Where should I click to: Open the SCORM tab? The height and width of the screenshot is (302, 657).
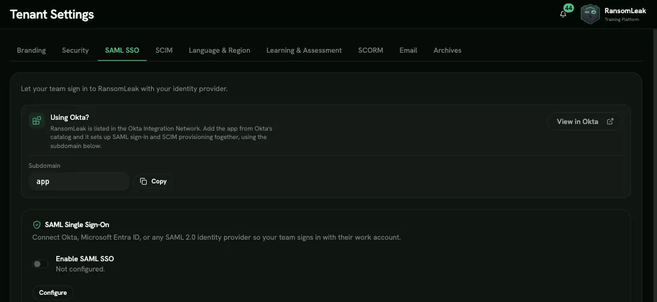click(370, 50)
